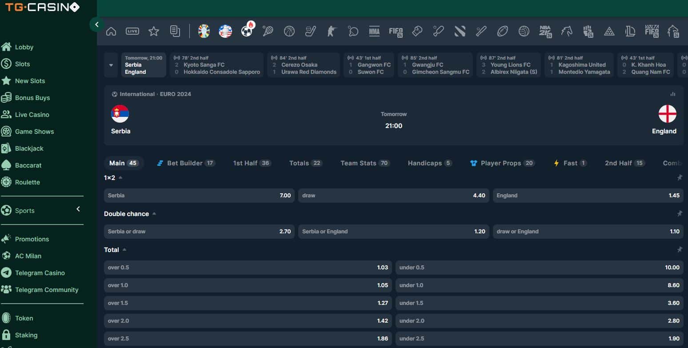Select the FIFA 24 esports icon
The image size is (688, 348).
click(x=396, y=32)
